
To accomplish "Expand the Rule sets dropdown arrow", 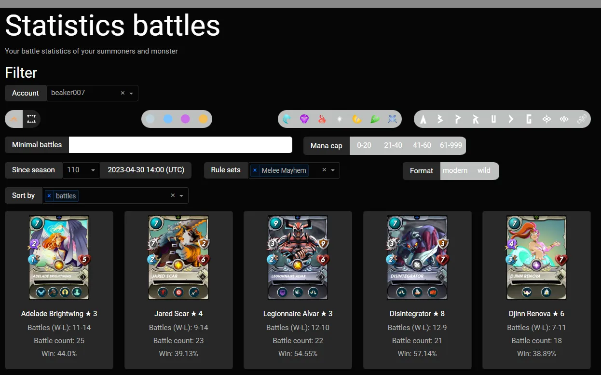I will 333,170.
